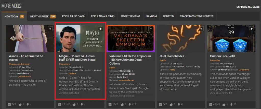261x109 pixels.
Task: Click the file size icon under Magni mod
Action: coord(60,104)
